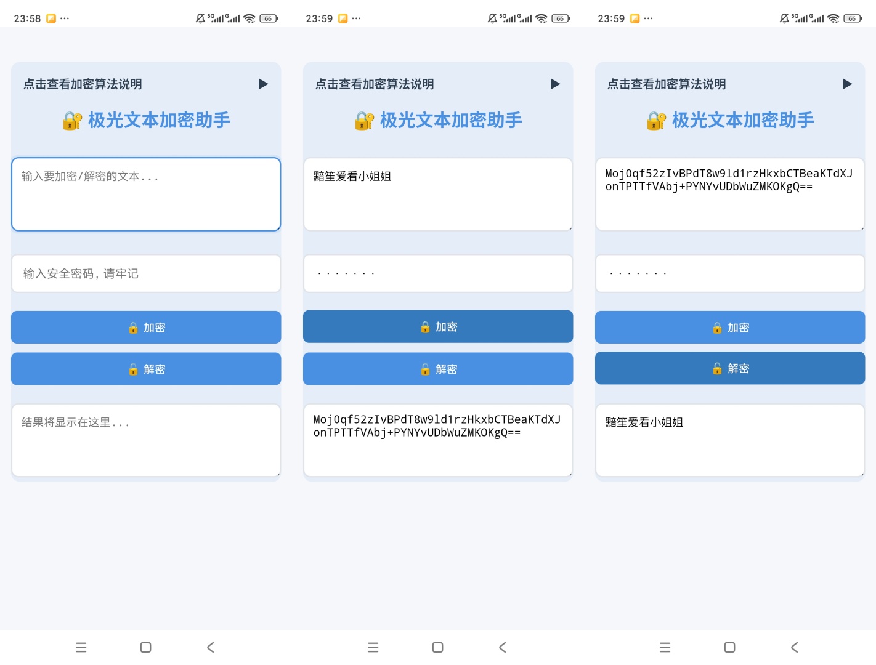Tap the 极光文本加密助手 title on the left screen
Viewport: 876px width, 665px height.
tap(159, 120)
